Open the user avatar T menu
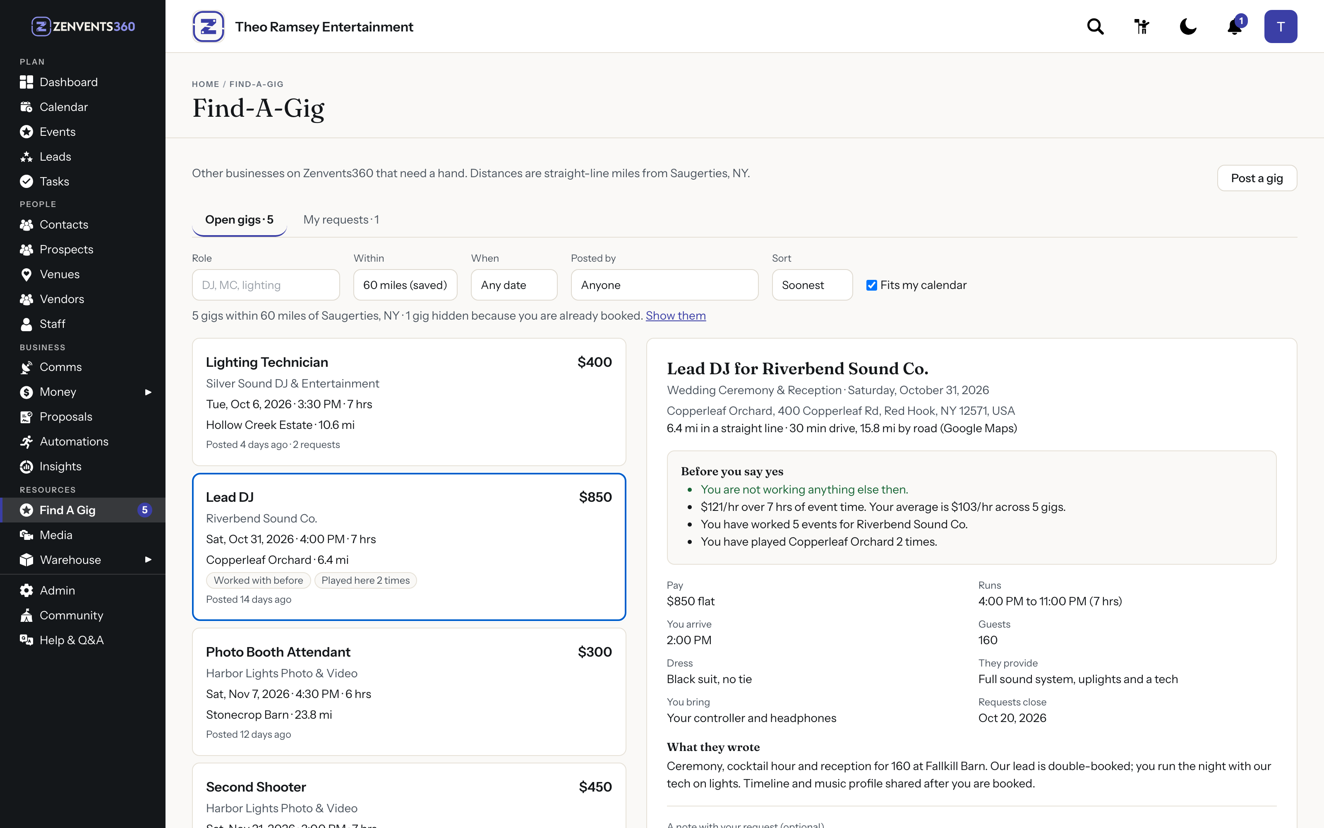This screenshot has height=828, width=1324. (x=1280, y=26)
